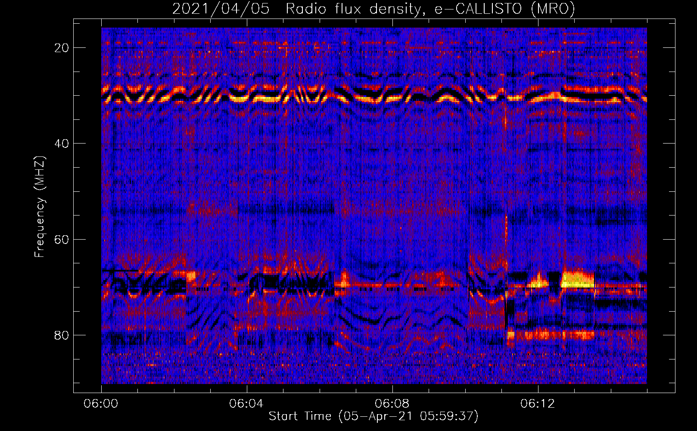Viewport: 697px width, 431px height.
Task: Click the bright yellow burst near 70 MHz after 06:12
Action: tap(578, 279)
